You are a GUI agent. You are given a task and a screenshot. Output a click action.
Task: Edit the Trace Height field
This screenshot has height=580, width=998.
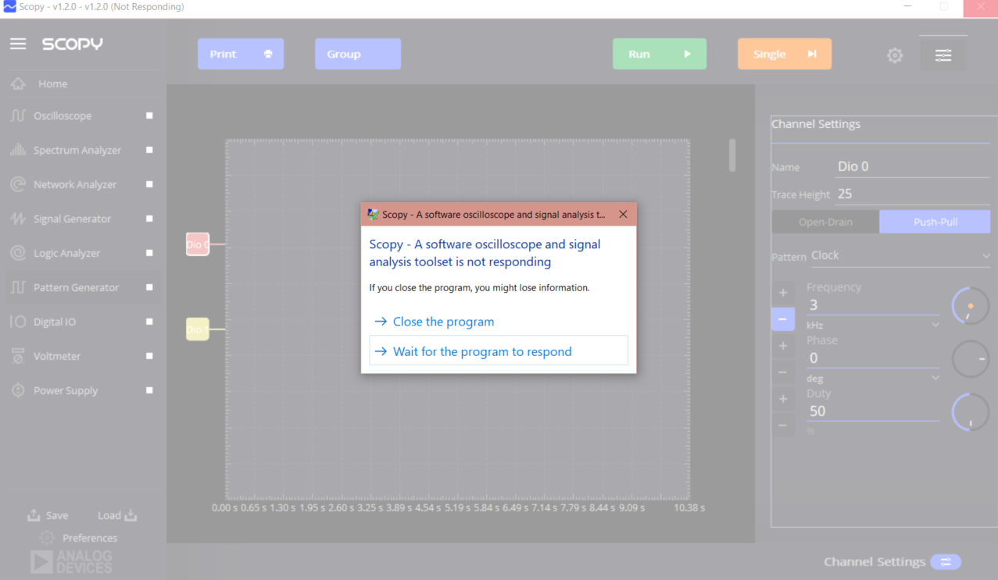pyautogui.click(x=913, y=194)
